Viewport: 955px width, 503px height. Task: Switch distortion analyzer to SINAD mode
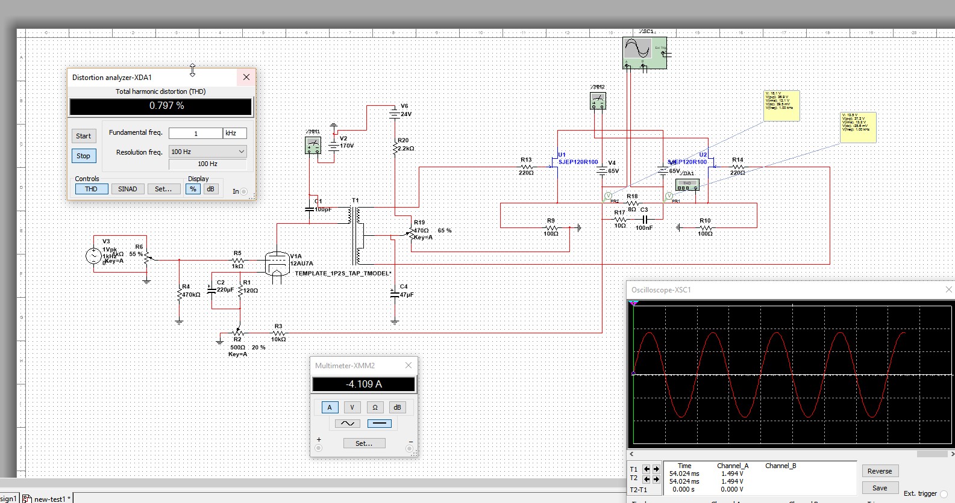point(127,189)
